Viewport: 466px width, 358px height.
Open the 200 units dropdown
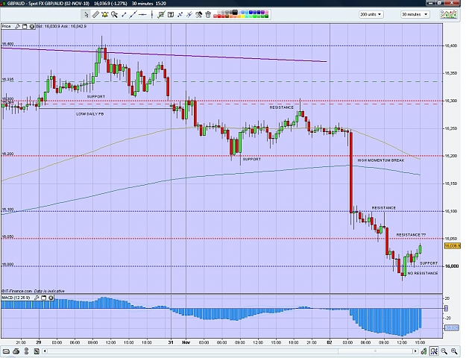371,14
